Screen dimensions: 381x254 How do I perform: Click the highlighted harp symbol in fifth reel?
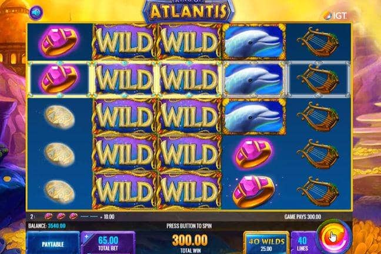coord(318,79)
